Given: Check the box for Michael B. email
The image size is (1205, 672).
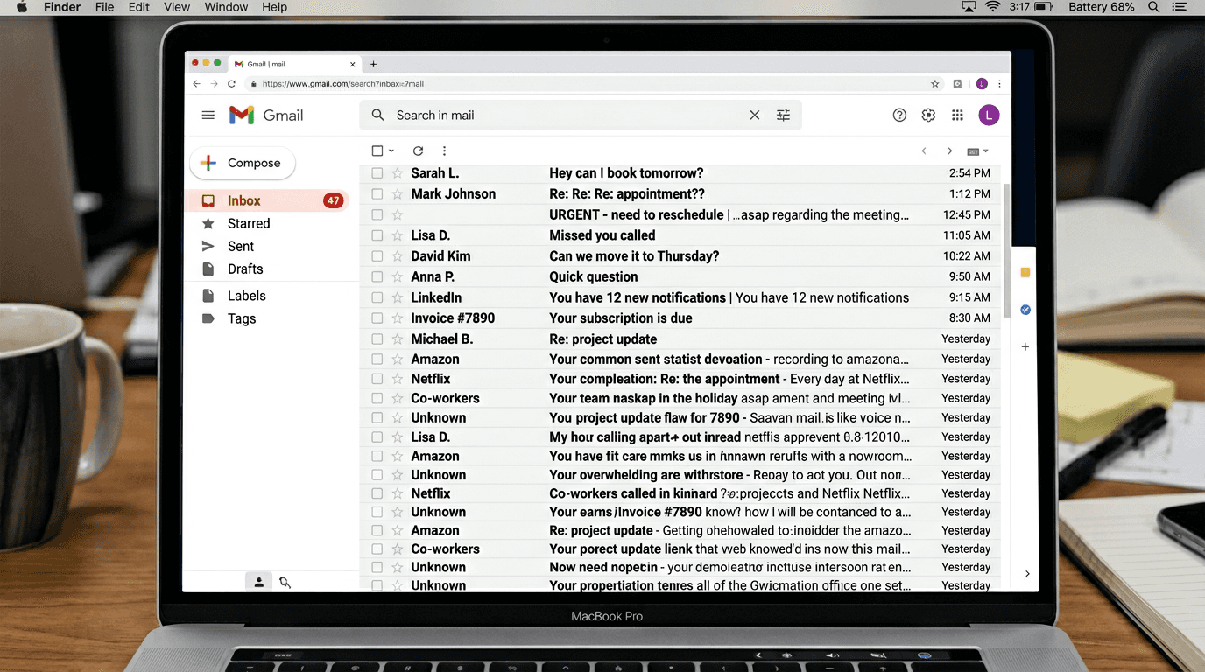Looking at the screenshot, I should click(x=377, y=339).
